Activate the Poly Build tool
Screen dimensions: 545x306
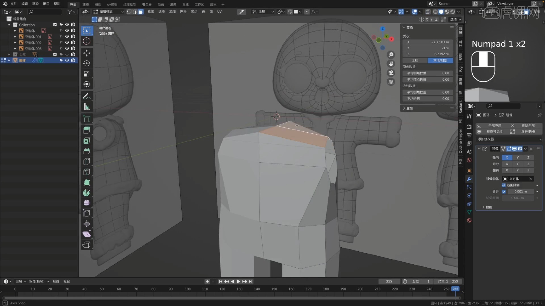87,182
